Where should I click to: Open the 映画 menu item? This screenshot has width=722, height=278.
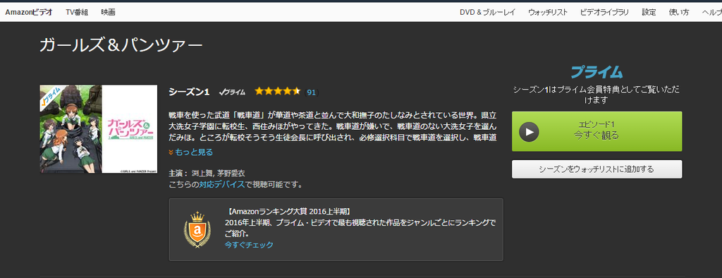pyautogui.click(x=108, y=13)
